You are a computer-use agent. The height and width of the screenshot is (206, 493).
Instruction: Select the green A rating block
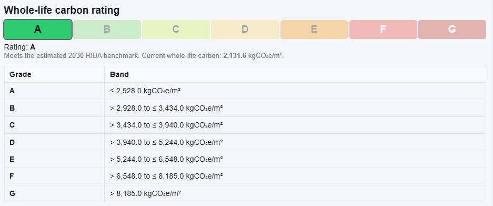click(38, 30)
